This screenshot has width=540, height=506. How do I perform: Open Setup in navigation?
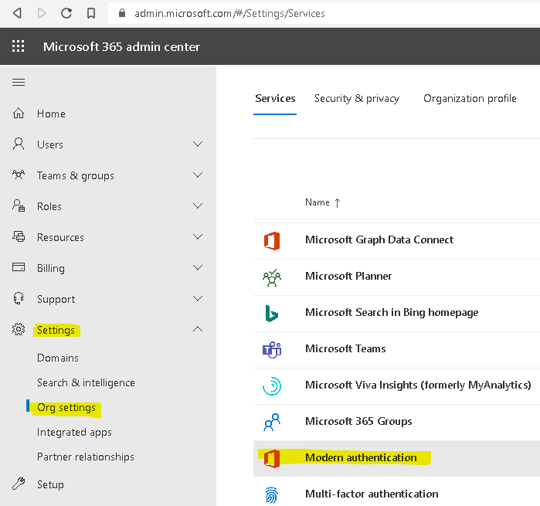[x=50, y=484]
